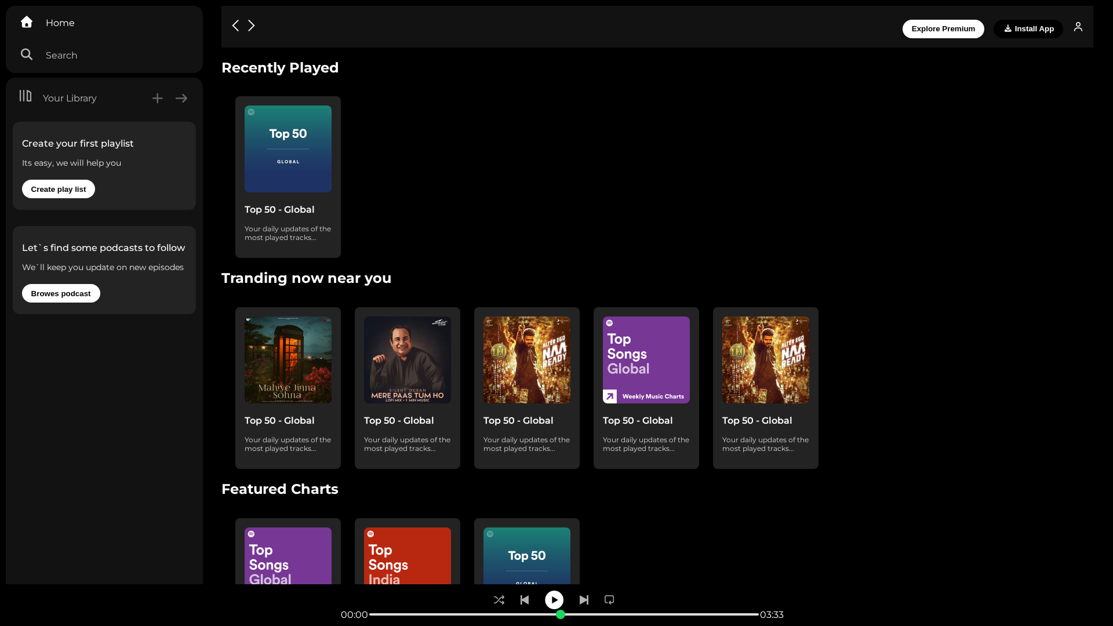The width and height of the screenshot is (1113, 626).
Task: Open the Your Library label
Action: click(x=70, y=98)
